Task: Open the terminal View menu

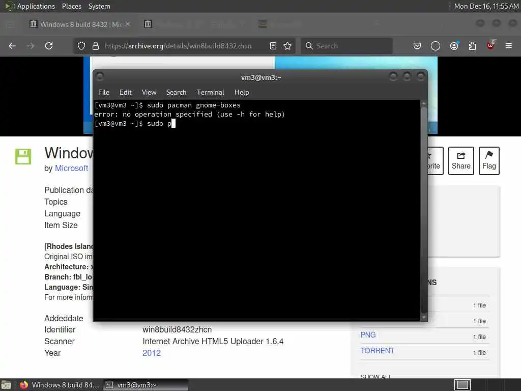Action: [149, 93]
